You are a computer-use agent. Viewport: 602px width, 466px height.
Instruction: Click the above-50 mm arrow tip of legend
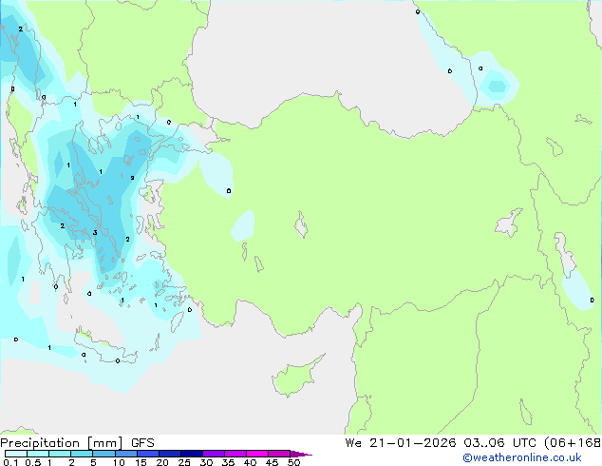point(301,455)
